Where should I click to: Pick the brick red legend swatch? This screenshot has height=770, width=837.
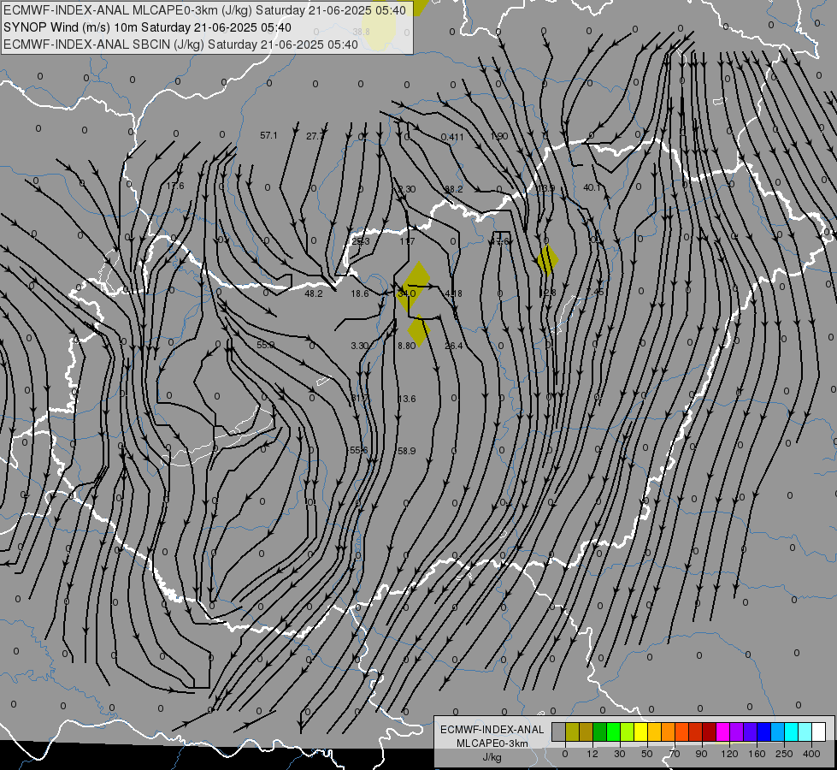(x=696, y=731)
